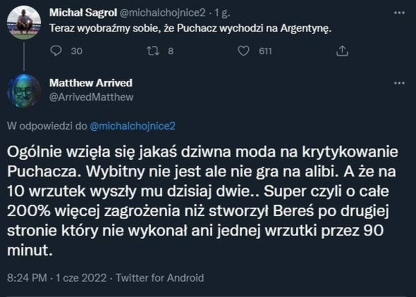This screenshot has width=416, height=297.
Task: Like the tweet with the heart icon
Action: [x=244, y=51]
